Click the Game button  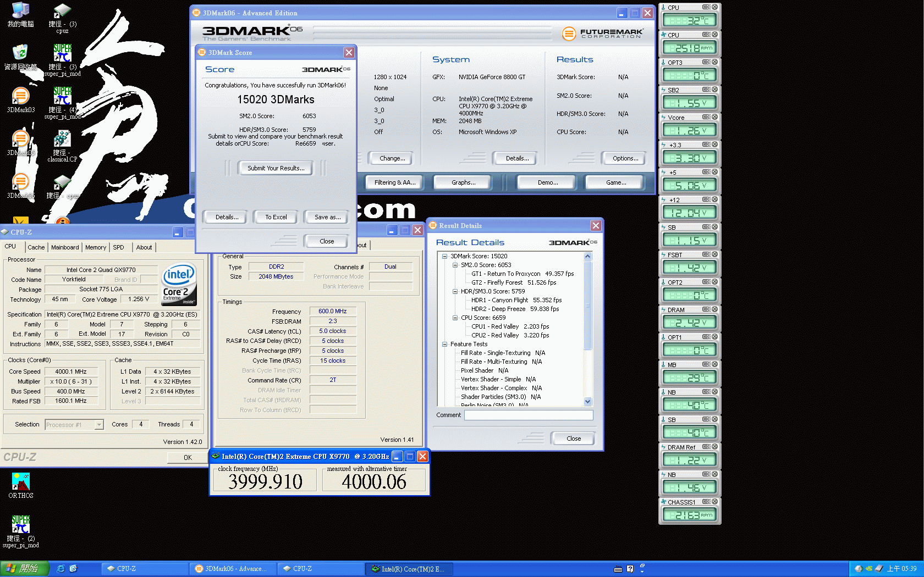616,182
